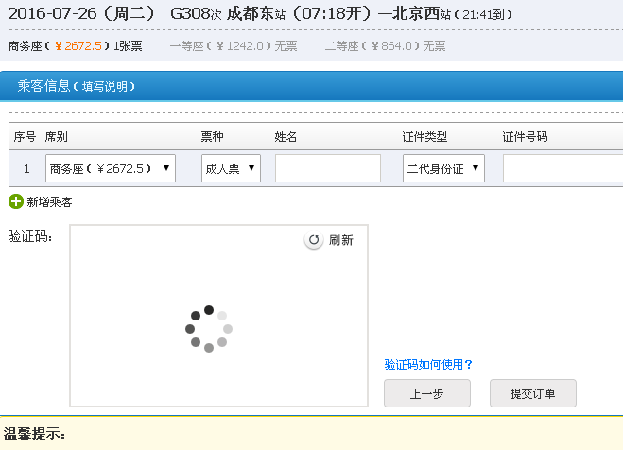623x450 pixels.
Task: Click the 证件号码 column header
Action: click(x=525, y=137)
